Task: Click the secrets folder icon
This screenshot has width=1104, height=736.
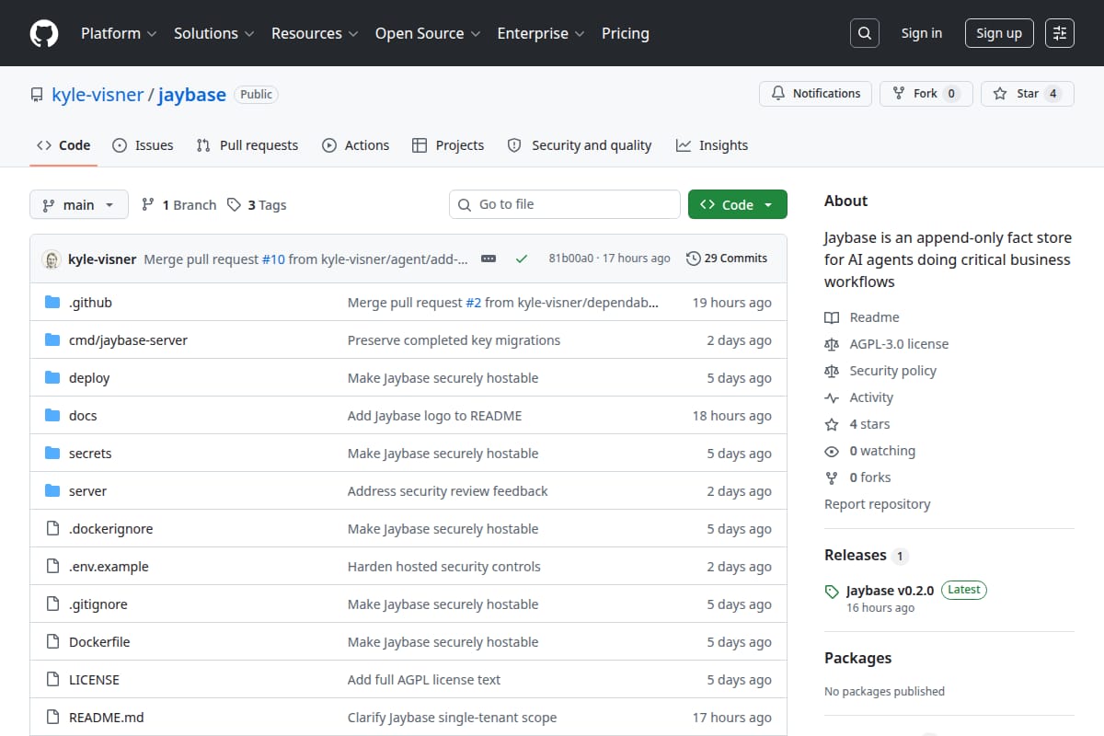Action: coord(52,454)
